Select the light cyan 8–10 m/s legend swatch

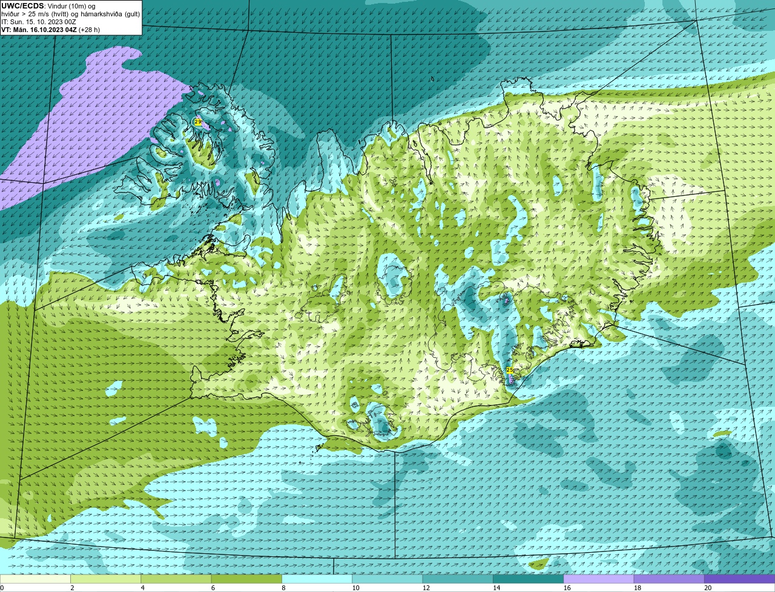(x=317, y=579)
